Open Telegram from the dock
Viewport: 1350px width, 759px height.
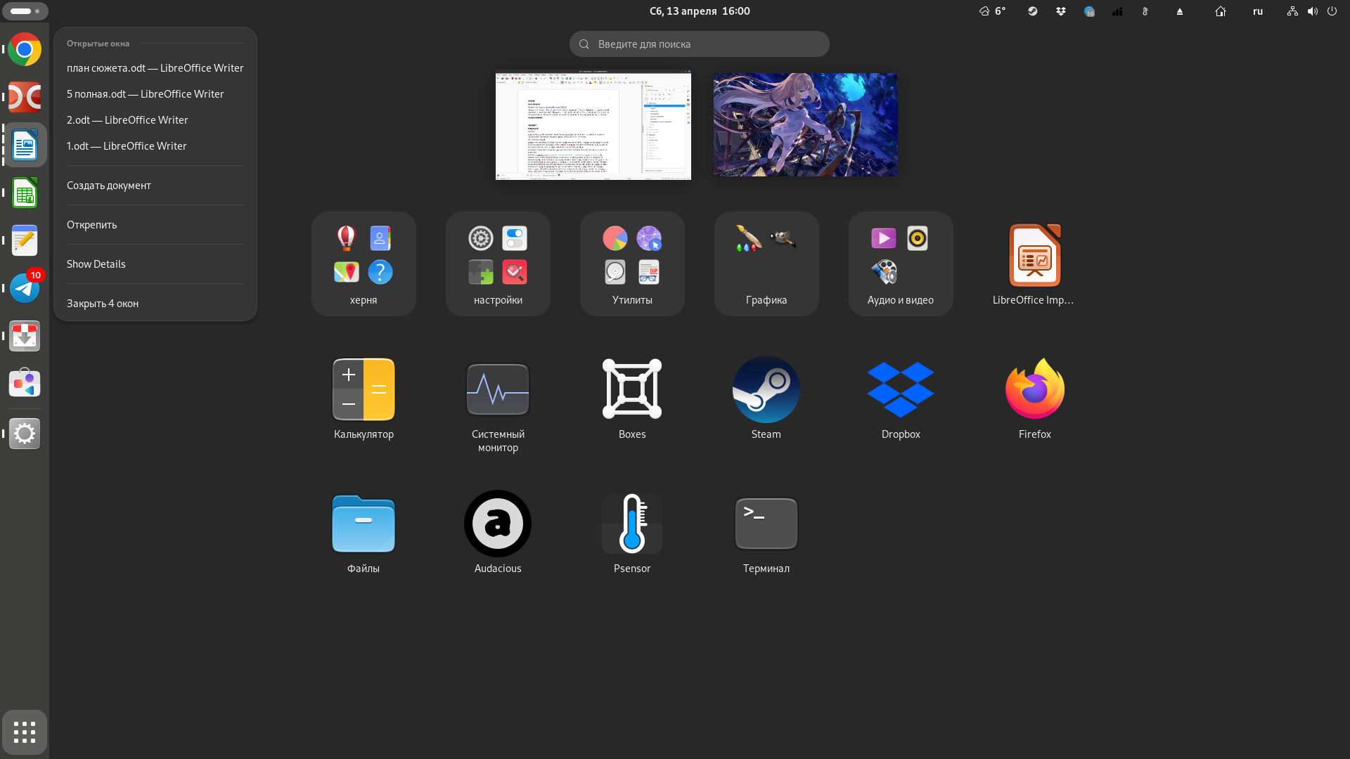click(25, 288)
